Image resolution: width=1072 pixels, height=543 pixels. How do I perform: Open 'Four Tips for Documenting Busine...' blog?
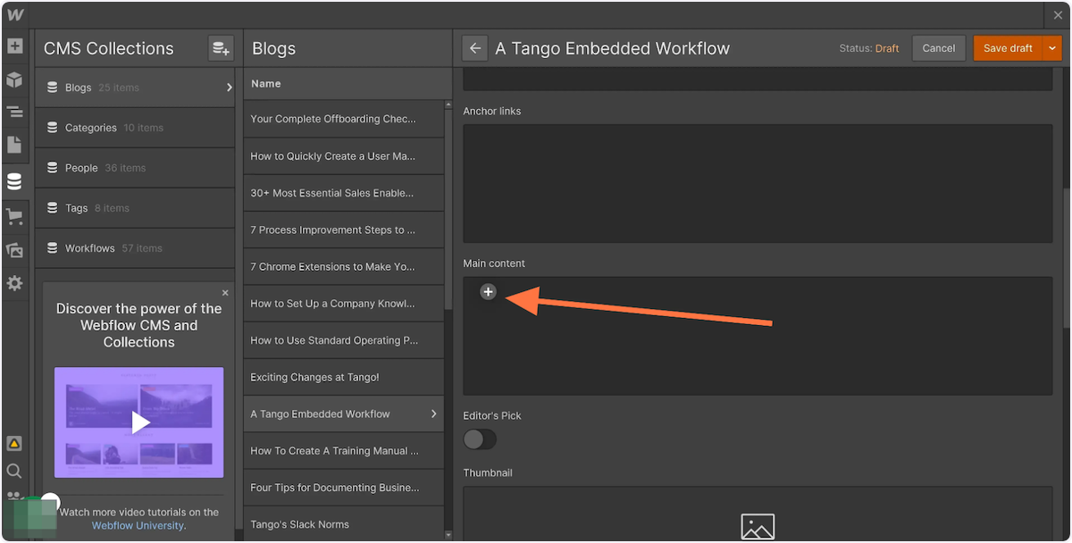point(344,488)
